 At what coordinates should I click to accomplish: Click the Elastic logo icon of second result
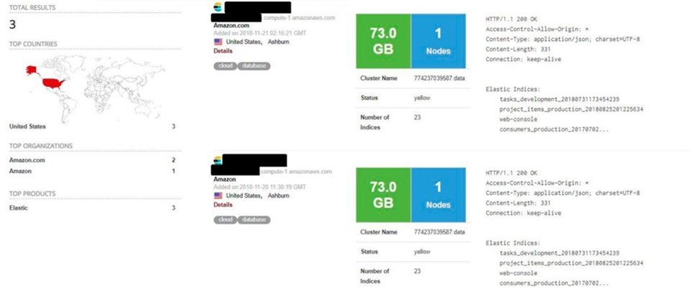(x=217, y=160)
